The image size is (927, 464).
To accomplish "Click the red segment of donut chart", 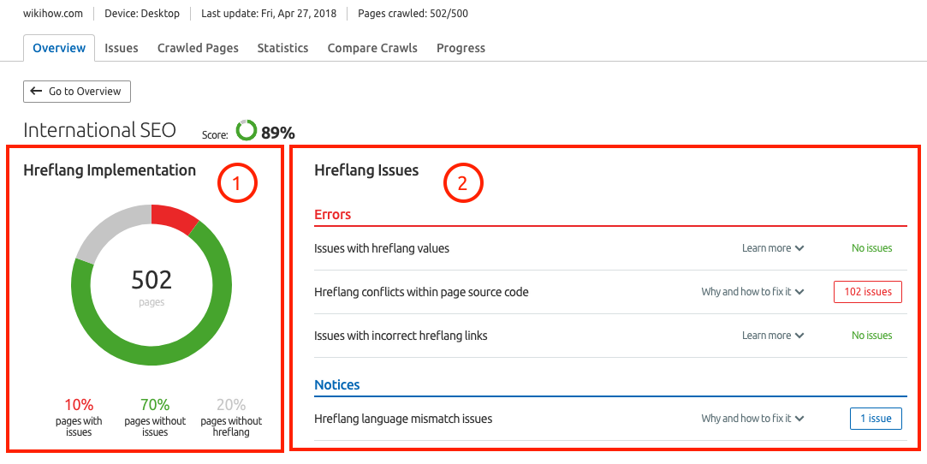I will pos(175,218).
